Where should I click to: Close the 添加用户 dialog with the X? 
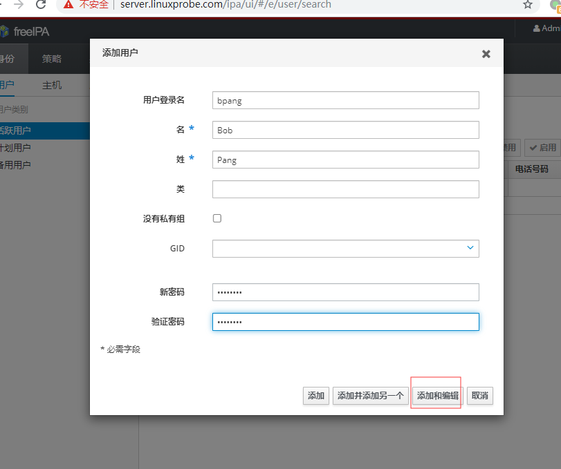[x=486, y=54]
